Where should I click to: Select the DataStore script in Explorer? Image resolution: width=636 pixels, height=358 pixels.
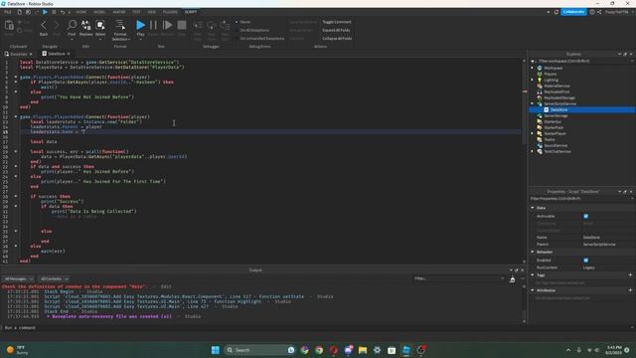tap(558, 109)
